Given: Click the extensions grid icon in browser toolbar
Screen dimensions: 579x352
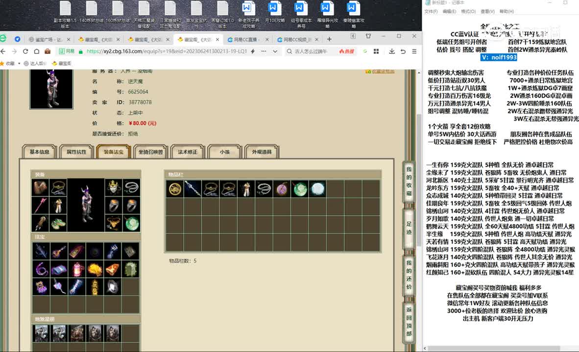Looking at the screenshot, I should pos(376,51).
